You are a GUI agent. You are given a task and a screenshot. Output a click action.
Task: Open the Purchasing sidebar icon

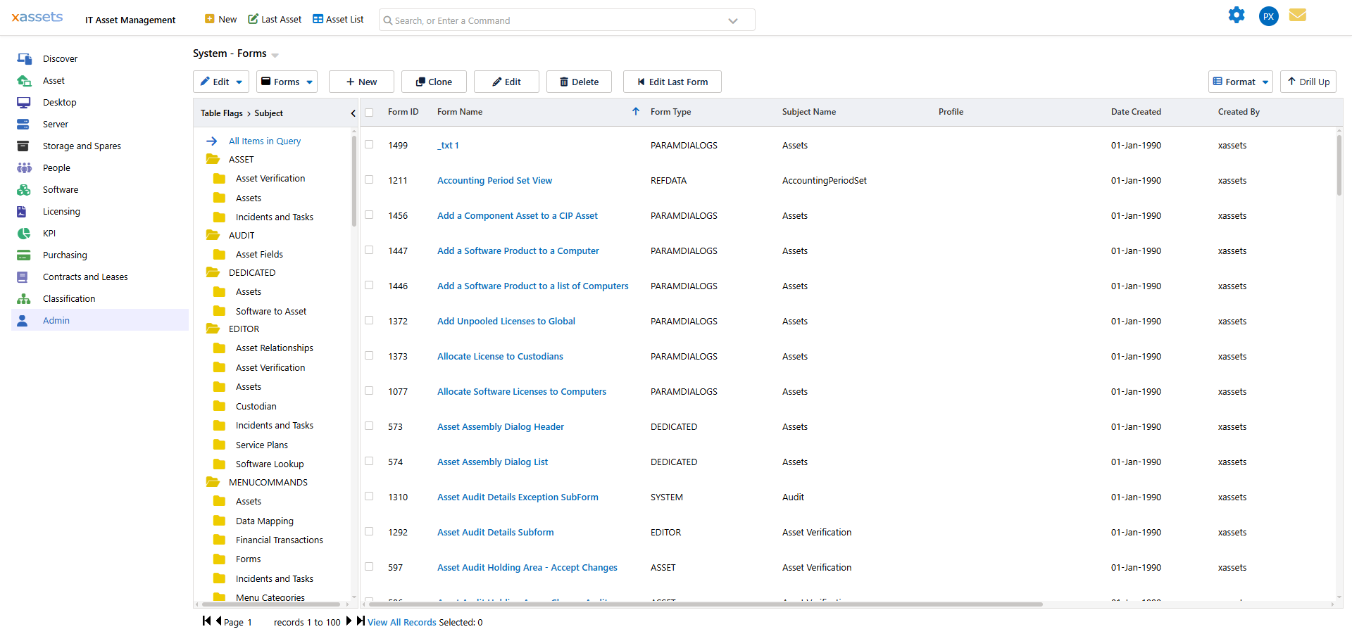(24, 255)
